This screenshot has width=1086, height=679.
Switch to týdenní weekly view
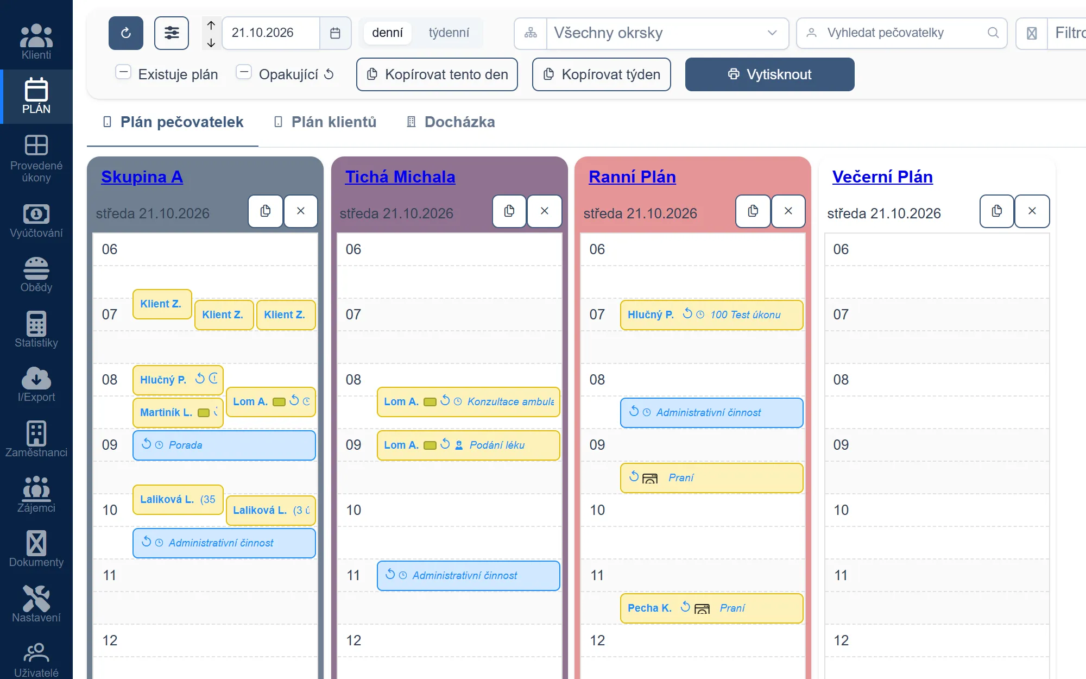pos(449,33)
